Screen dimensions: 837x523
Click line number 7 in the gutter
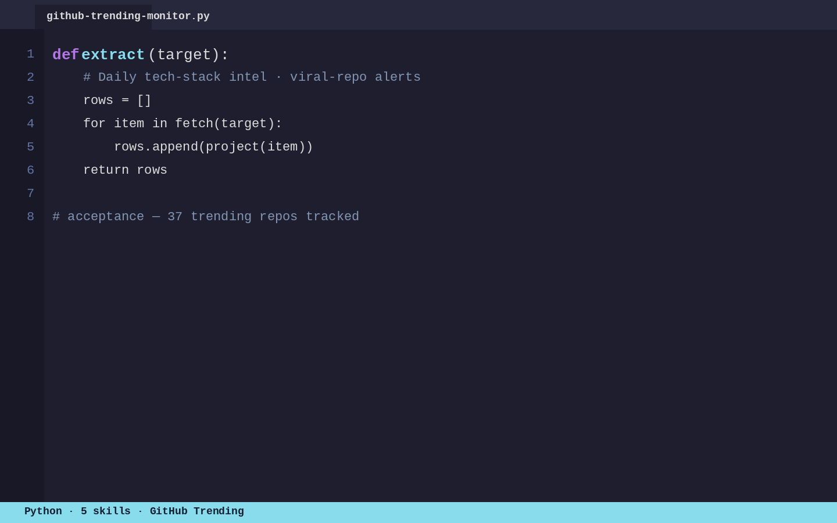[x=30, y=194]
